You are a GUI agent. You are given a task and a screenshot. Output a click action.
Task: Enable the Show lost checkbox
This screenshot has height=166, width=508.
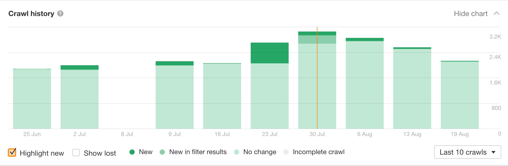pos(76,153)
